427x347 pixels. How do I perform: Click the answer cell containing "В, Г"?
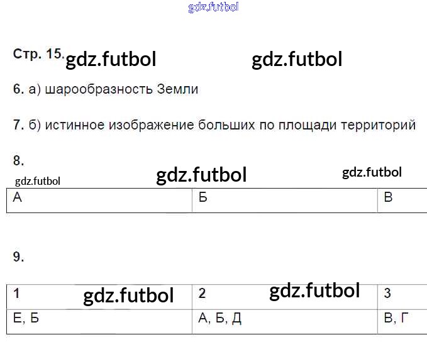coord(401,320)
